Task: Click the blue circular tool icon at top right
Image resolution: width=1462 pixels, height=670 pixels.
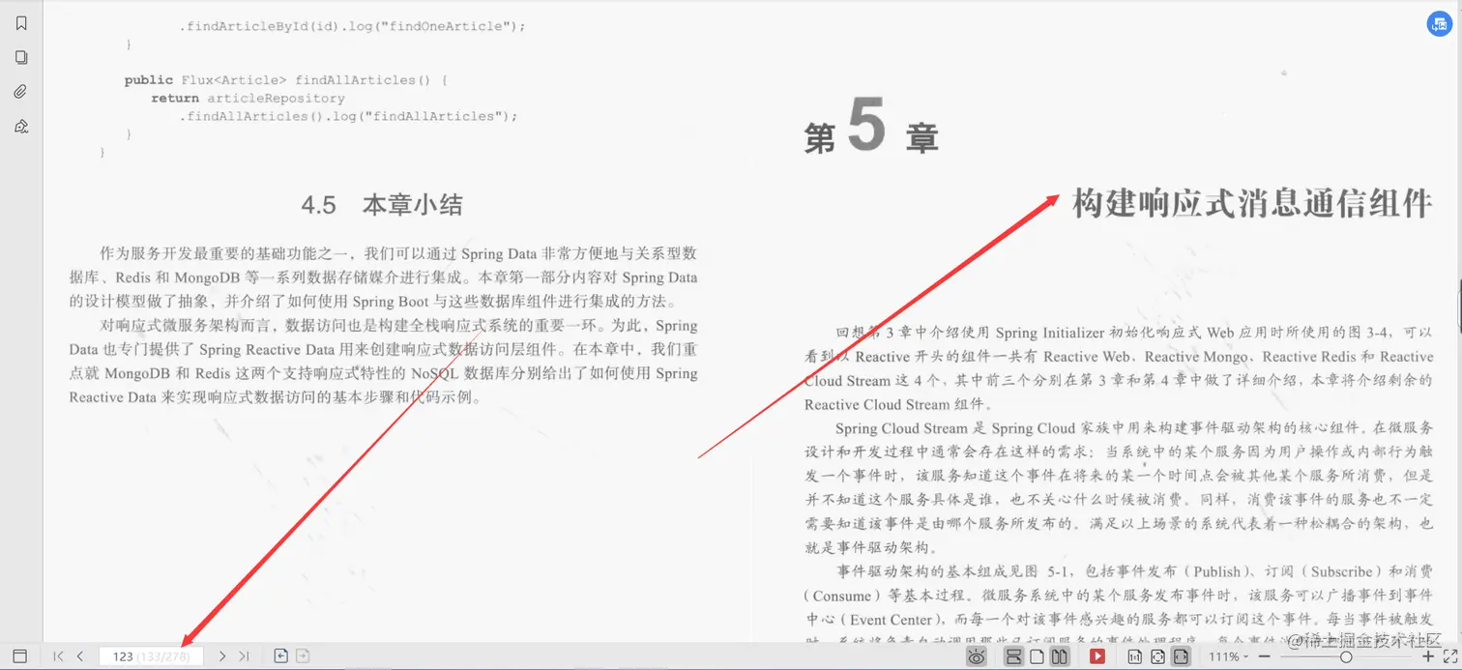Action: [1440, 23]
